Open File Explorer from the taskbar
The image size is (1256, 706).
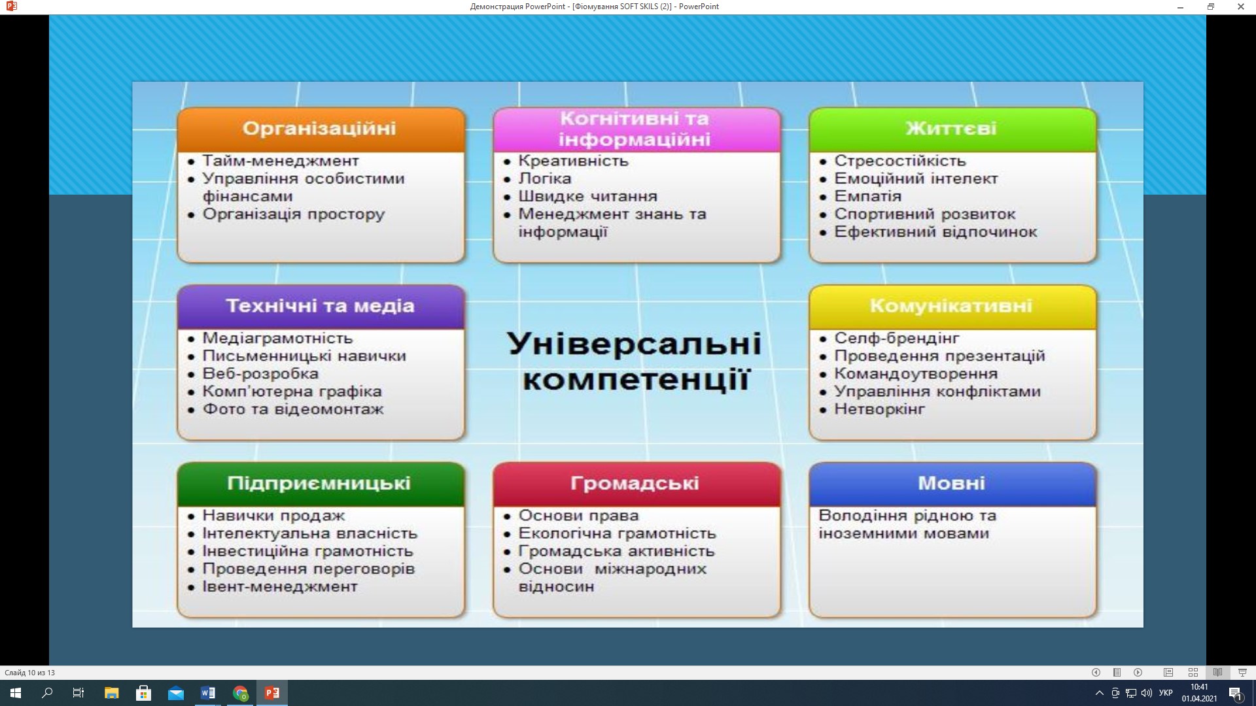[x=112, y=693]
